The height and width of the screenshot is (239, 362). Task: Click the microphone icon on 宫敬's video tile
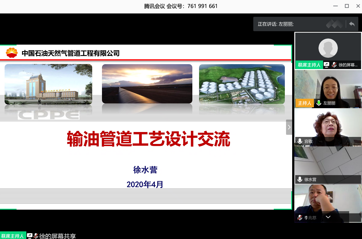coord(299,141)
